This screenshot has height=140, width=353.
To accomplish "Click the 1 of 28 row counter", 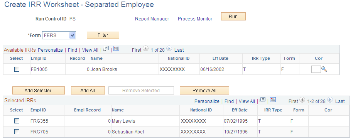I will point(157,50).
